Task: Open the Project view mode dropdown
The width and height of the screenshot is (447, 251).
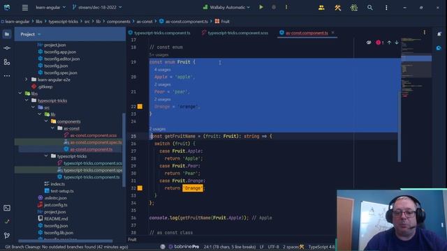Action: (31, 34)
